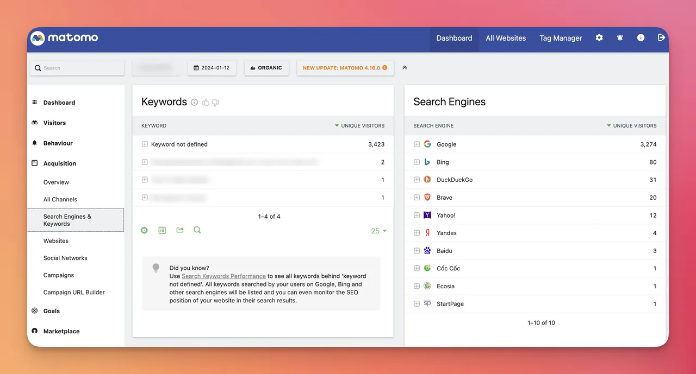Screen dimensions: 696x374
Task: Follow the Search Keywords Performance link
Action: [x=223, y=276]
